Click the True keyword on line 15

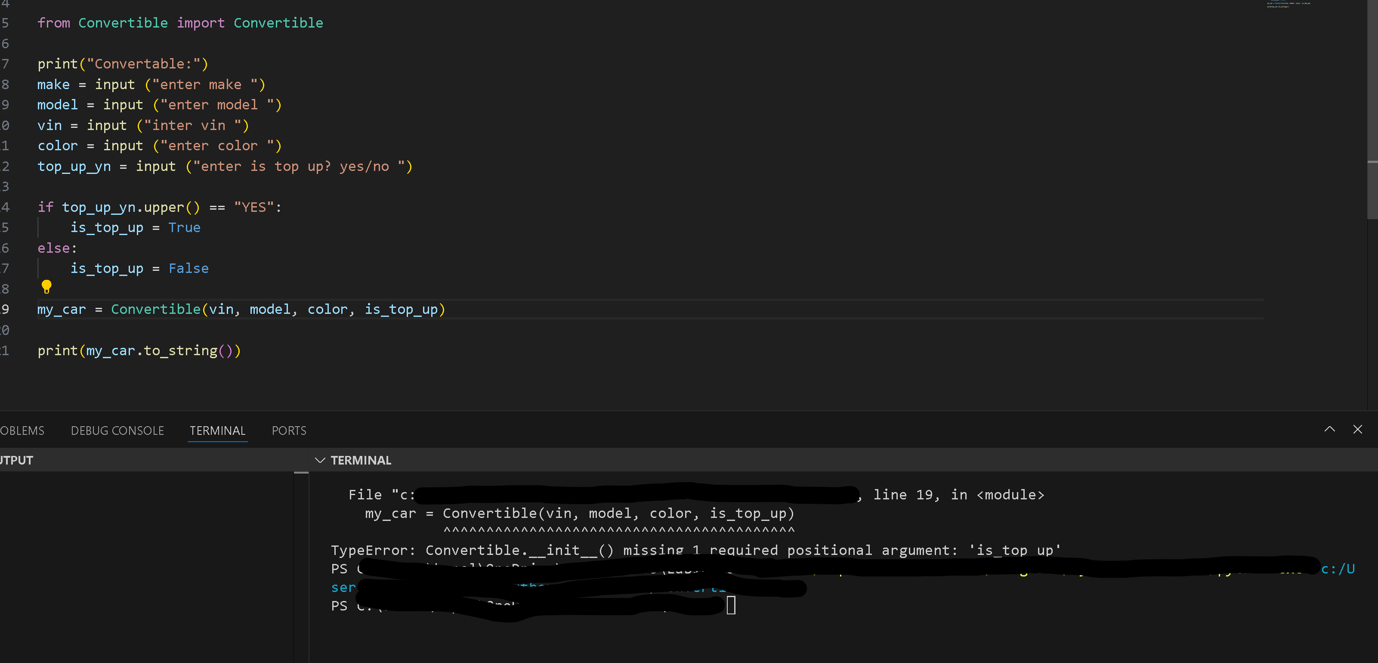point(184,227)
